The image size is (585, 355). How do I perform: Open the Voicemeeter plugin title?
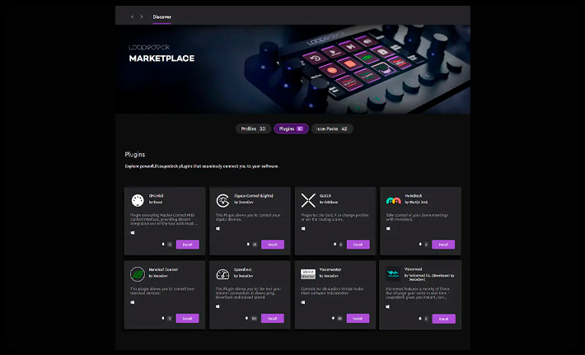coord(330,269)
